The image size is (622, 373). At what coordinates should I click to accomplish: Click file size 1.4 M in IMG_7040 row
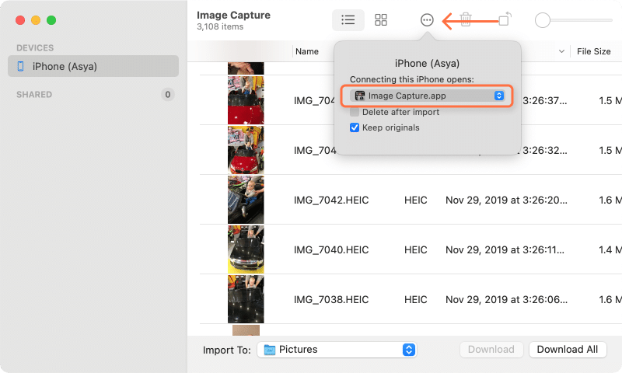coord(610,250)
